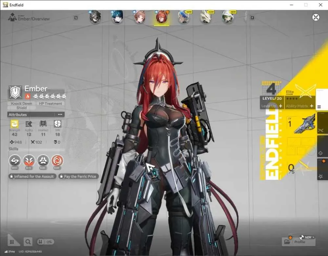Select the red-haired Ember portrait
328x256 pixels.
161,17
